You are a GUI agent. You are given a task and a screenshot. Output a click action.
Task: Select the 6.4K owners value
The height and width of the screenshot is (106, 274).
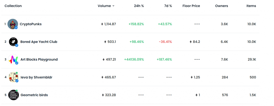click(x=224, y=42)
